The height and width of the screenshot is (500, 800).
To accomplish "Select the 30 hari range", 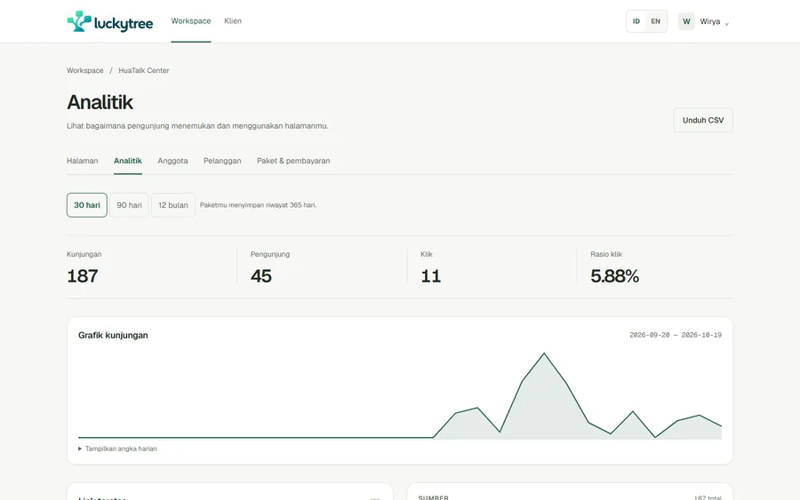I will (x=87, y=205).
